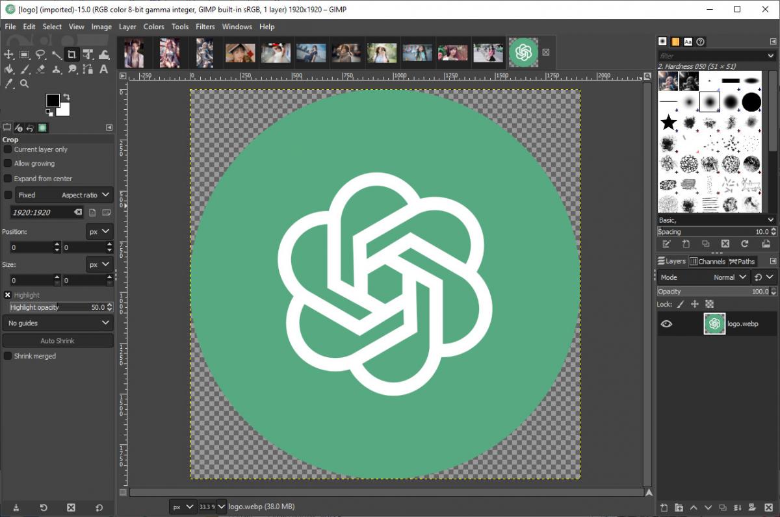Viewport: 780px width, 517px height.
Task: Activate the Zoom tool
Action: pyautogui.click(x=25, y=83)
